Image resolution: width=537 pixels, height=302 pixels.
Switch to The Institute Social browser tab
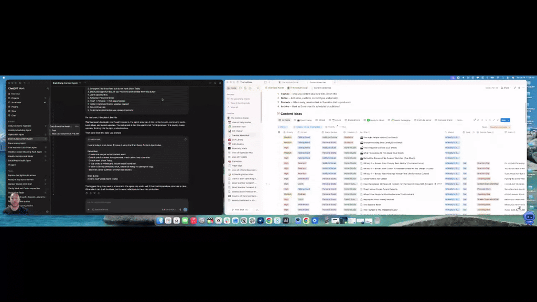click(290, 82)
